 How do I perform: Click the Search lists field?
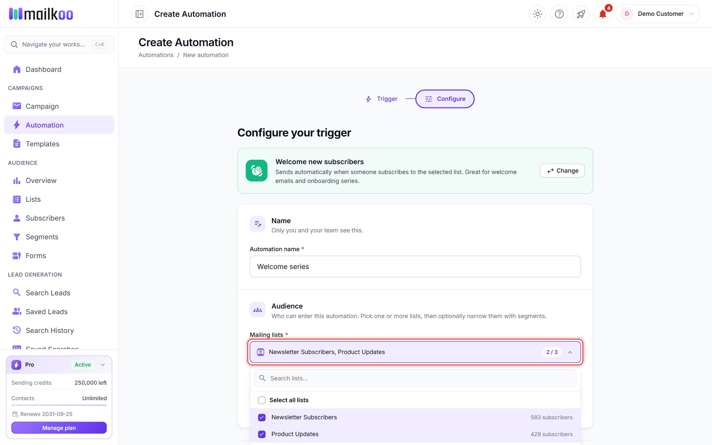[415, 378]
